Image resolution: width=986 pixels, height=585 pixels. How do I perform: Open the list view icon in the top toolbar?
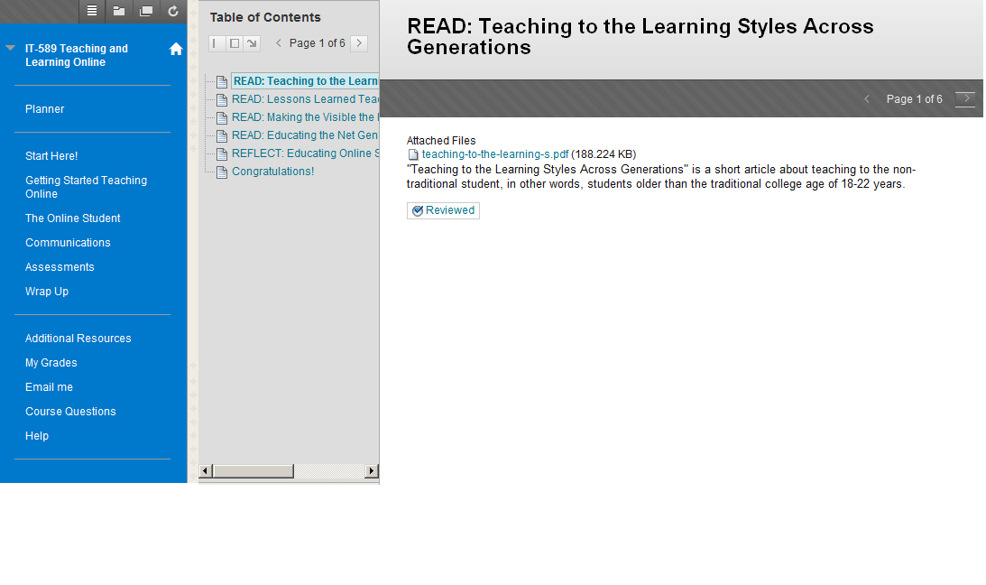pyautogui.click(x=92, y=11)
